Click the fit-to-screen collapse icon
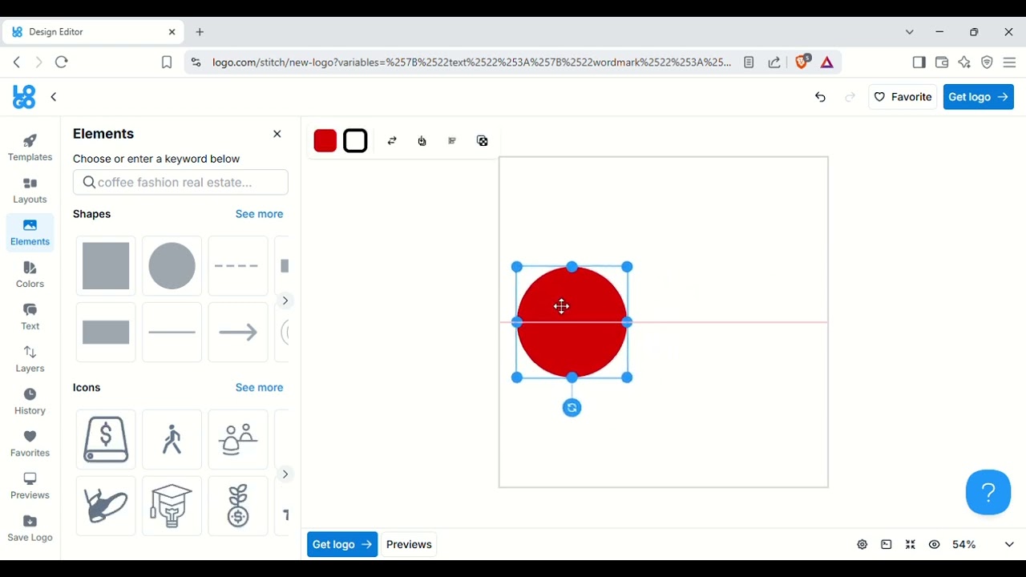 (x=911, y=545)
